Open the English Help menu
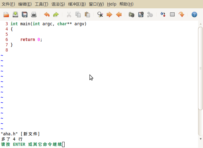Screen dimensions: 203x148 point(112,4)
